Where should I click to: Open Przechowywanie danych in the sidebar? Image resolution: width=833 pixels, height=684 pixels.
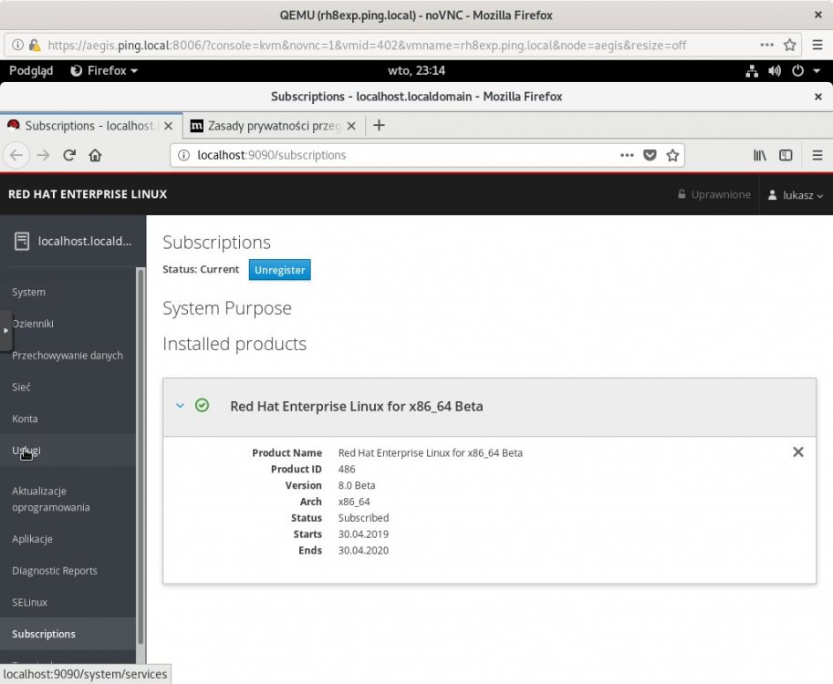68,356
